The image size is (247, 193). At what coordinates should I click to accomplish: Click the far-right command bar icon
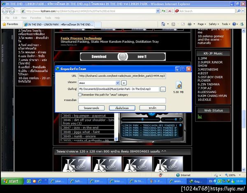pyautogui.click(x=242, y=24)
